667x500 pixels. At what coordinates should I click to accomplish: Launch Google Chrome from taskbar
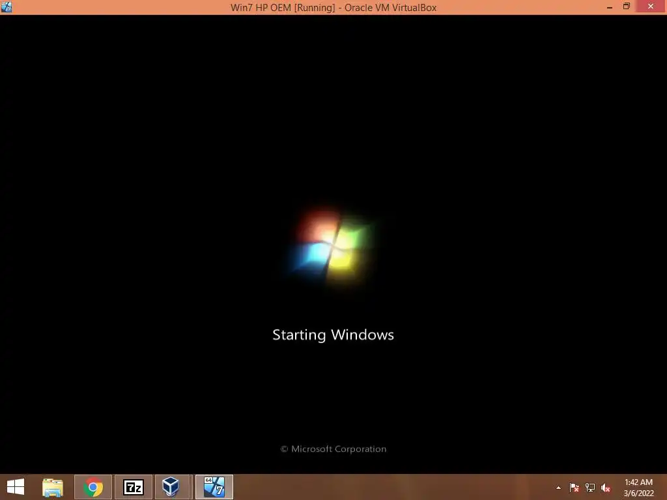coord(93,487)
